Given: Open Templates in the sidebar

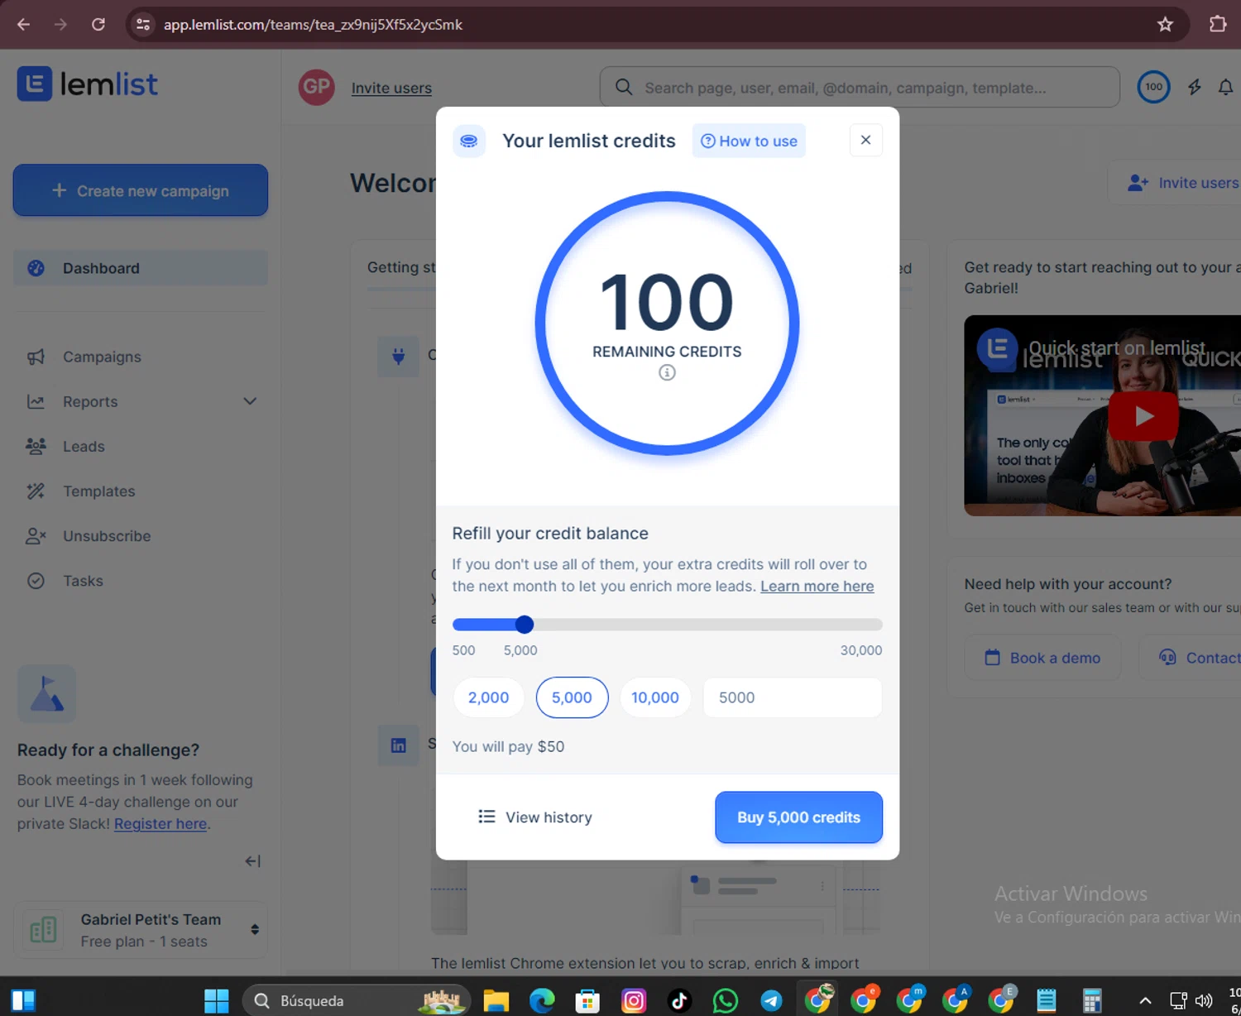Looking at the screenshot, I should (x=98, y=491).
